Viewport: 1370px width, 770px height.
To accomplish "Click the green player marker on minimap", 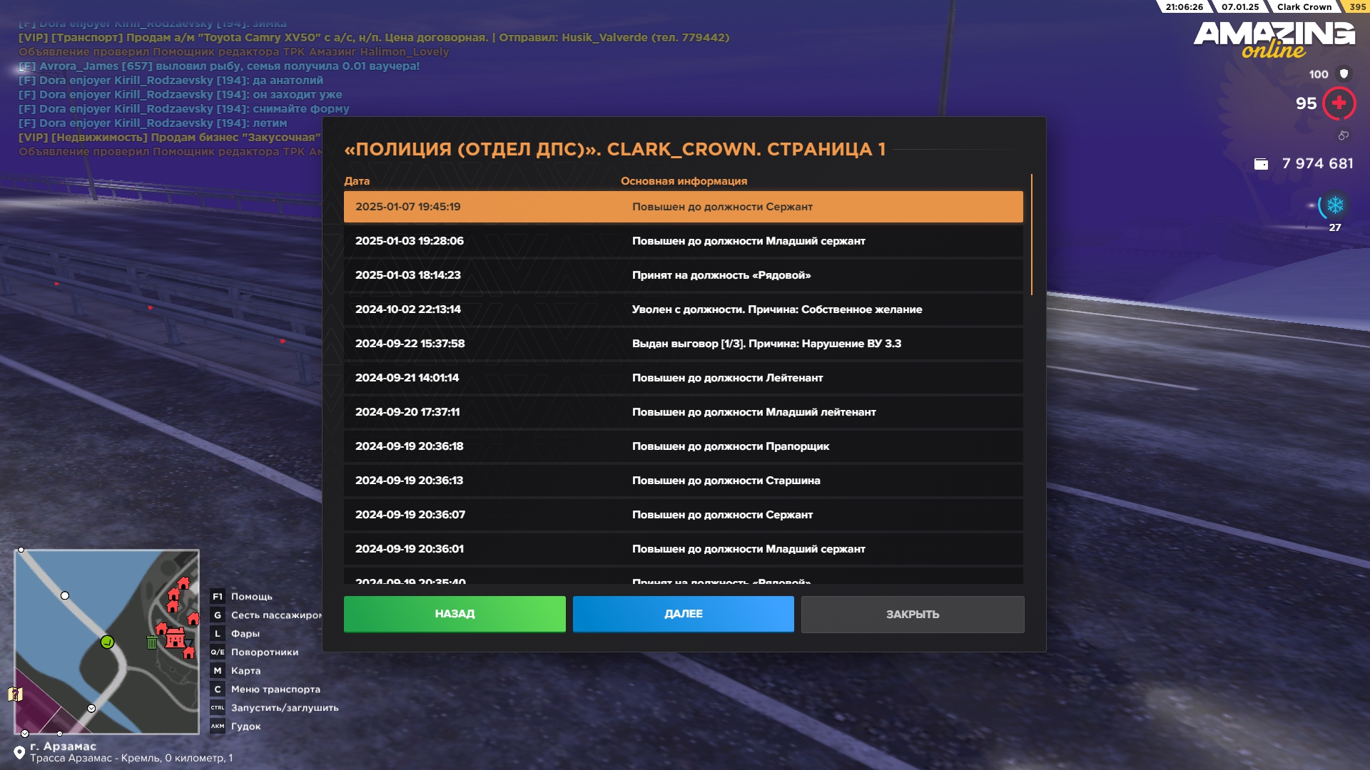I will point(107,642).
